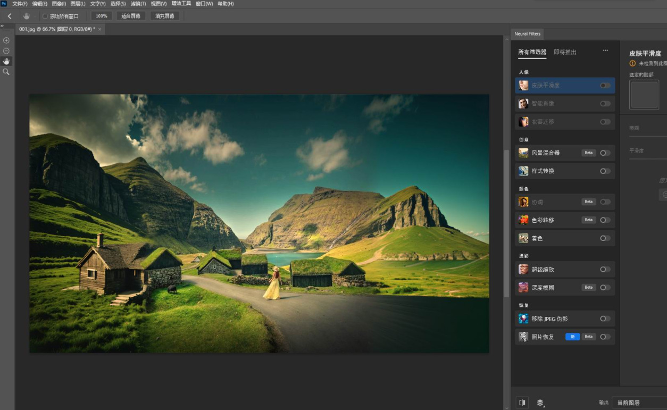Click the zoom out (minus) tool
Screen dimensions: 667x410
6,51
